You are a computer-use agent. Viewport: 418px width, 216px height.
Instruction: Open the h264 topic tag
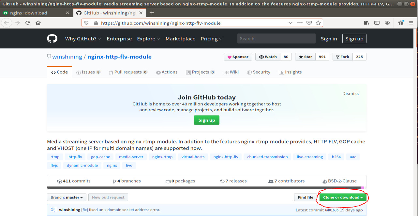point(336,157)
